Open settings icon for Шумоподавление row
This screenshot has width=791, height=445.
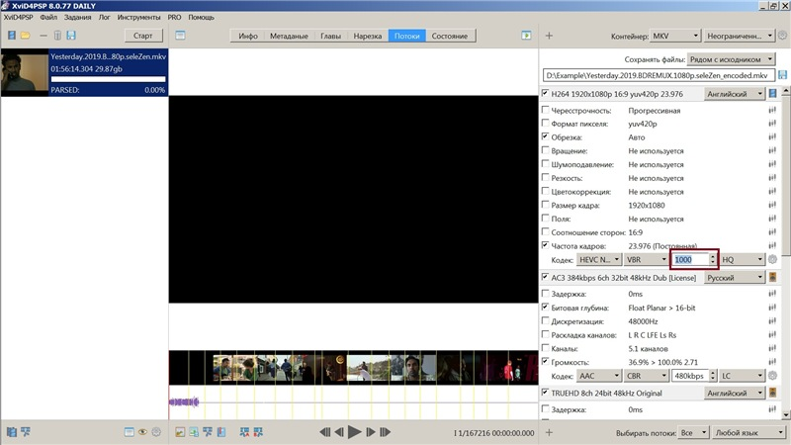(x=770, y=164)
